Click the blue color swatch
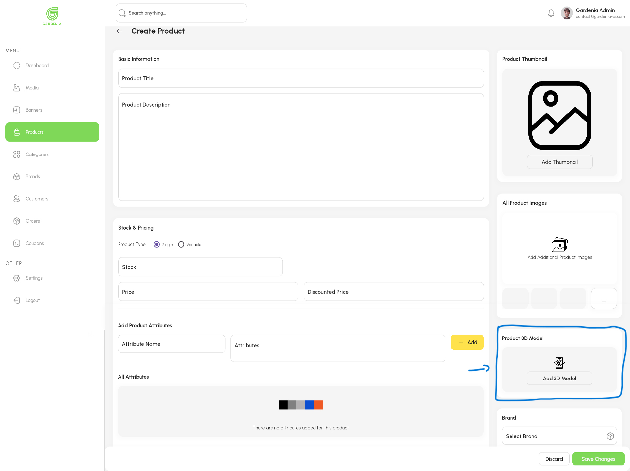Screen dimensions: 630x471 tap(309, 405)
